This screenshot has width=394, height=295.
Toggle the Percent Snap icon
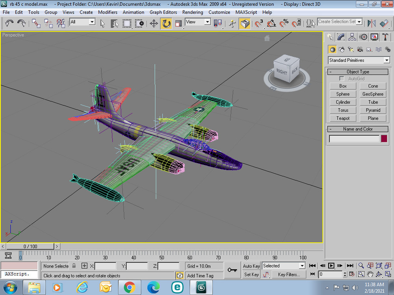[x=284, y=23]
